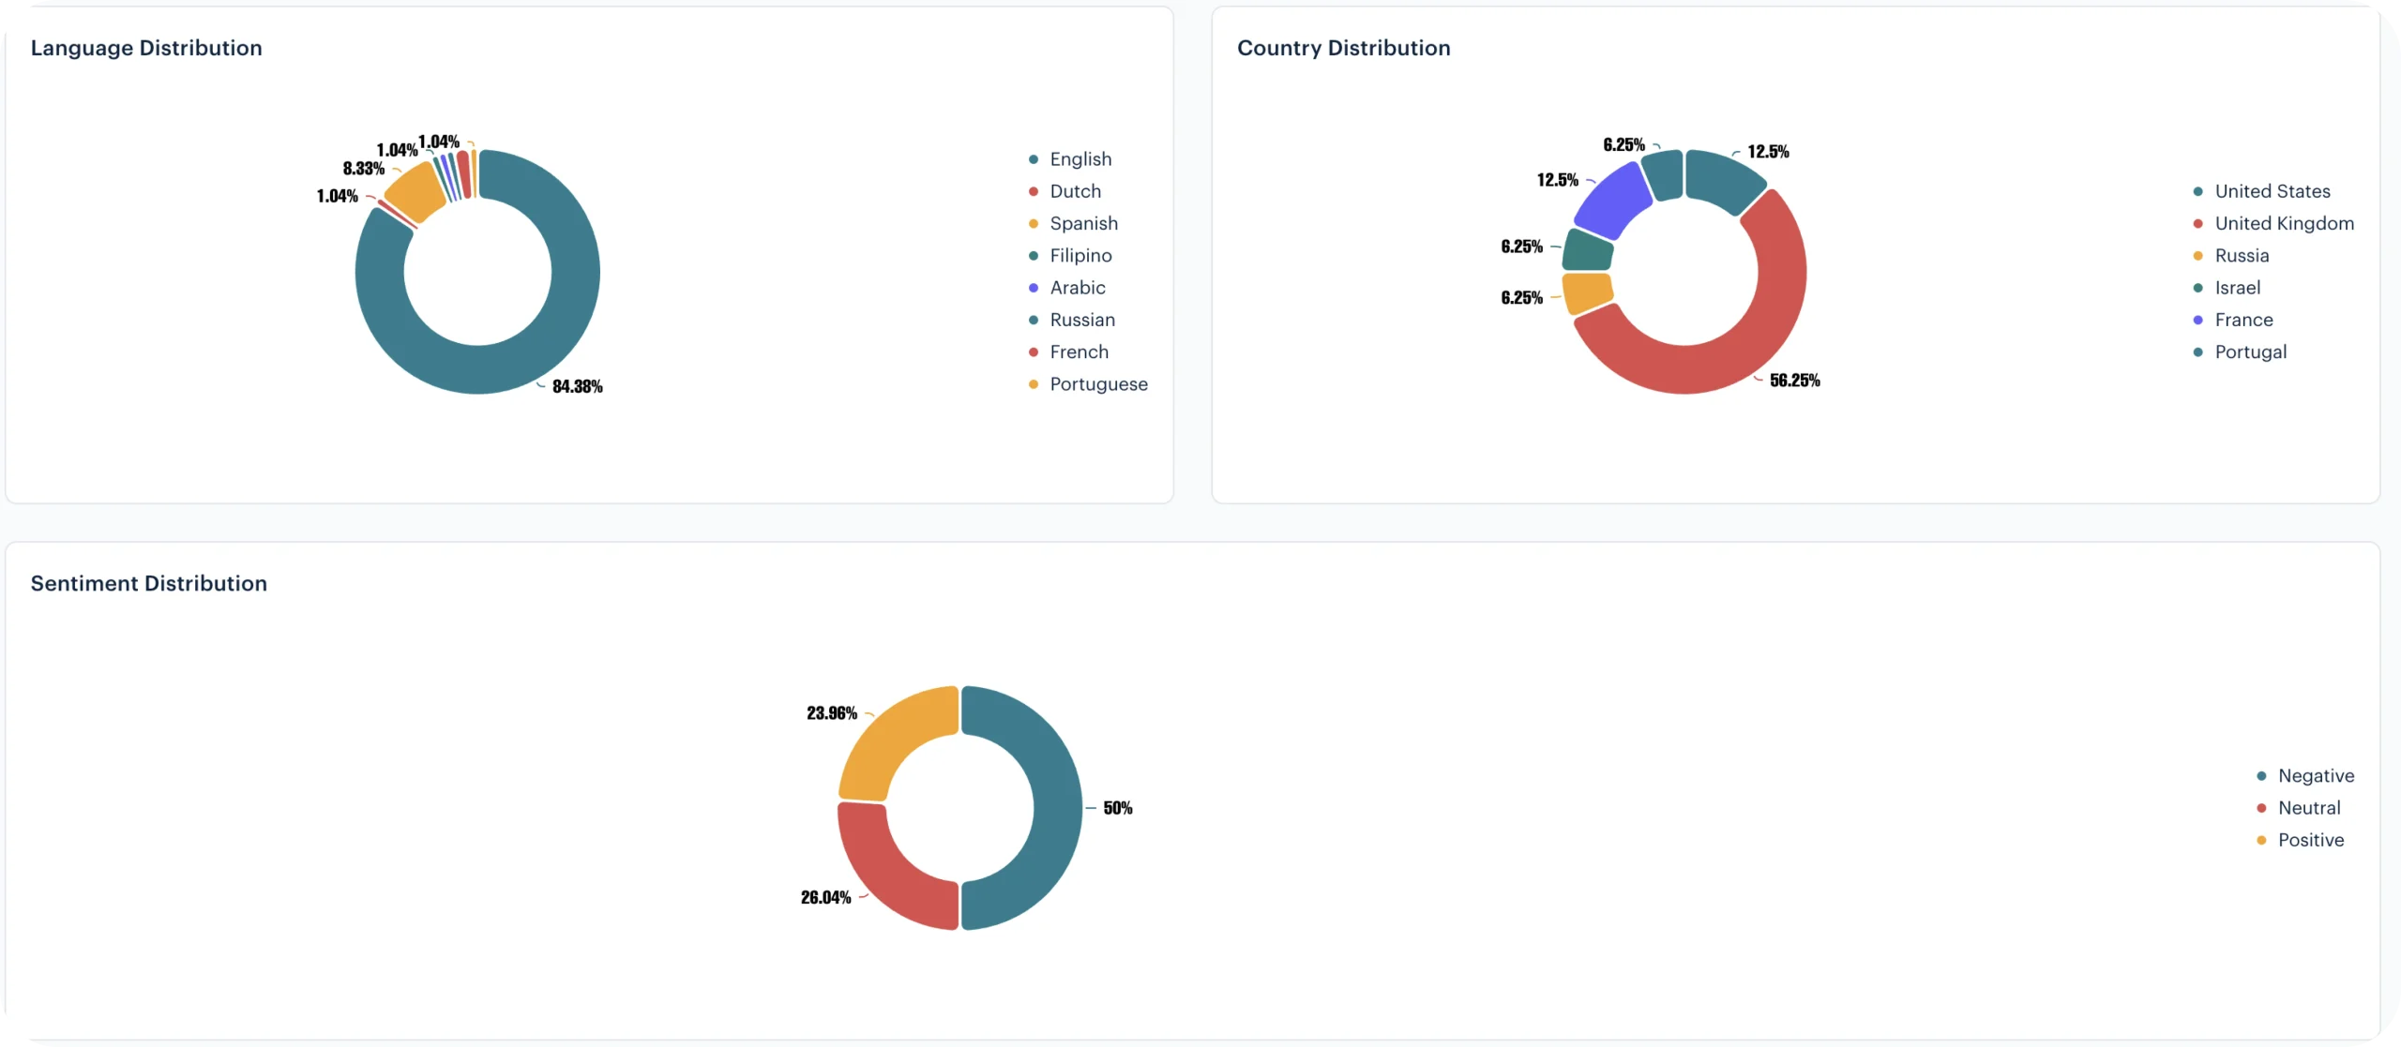The height and width of the screenshot is (1047, 2401).
Task: Toggle United Kingdom in country legend
Action: [2273, 223]
